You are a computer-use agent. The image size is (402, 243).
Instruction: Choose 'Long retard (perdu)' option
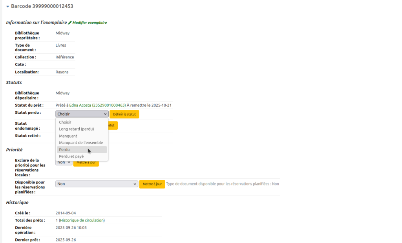(76, 129)
